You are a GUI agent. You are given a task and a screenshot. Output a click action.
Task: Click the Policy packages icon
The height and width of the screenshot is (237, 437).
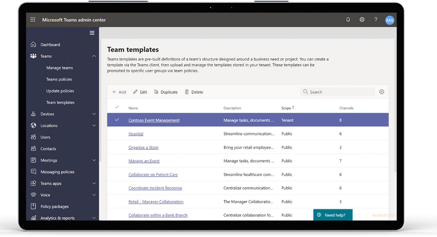33,206
